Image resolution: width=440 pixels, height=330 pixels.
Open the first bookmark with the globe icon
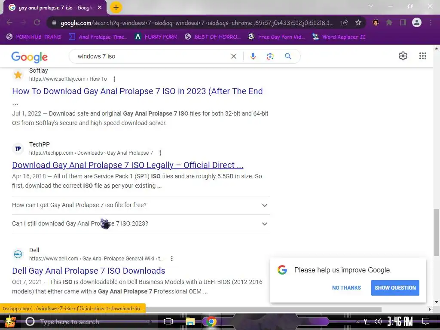click(x=34, y=37)
